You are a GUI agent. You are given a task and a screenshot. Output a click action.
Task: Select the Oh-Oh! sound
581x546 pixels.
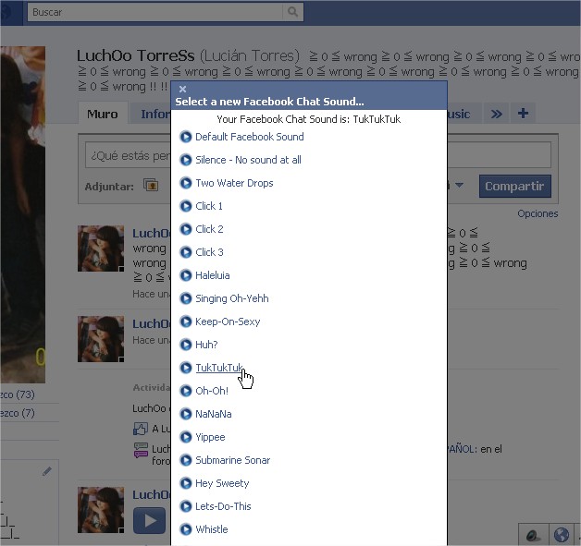click(x=212, y=391)
